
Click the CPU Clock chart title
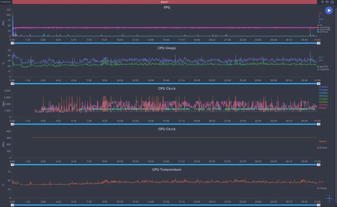(x=167, y=88)
